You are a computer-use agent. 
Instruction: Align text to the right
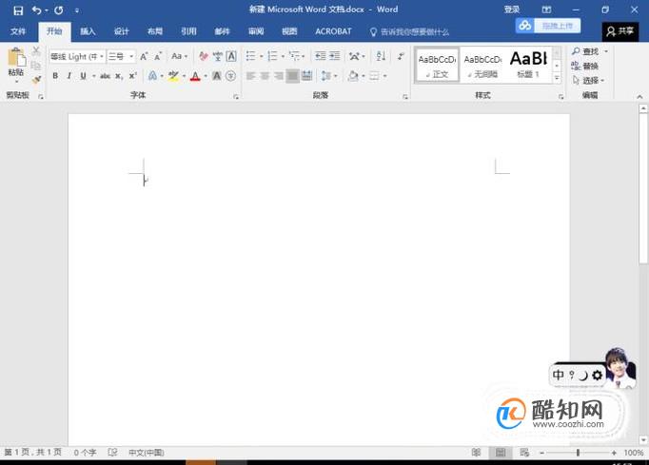point(279,76)
